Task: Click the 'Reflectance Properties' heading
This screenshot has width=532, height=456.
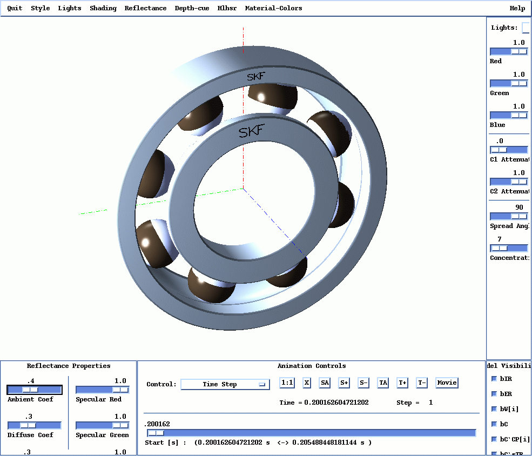Action: pyautogui.click(x=69, y=366)
